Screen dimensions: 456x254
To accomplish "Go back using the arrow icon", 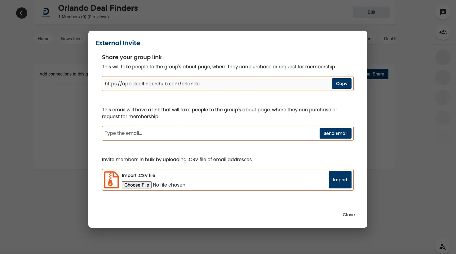I will tap(22, 13).
